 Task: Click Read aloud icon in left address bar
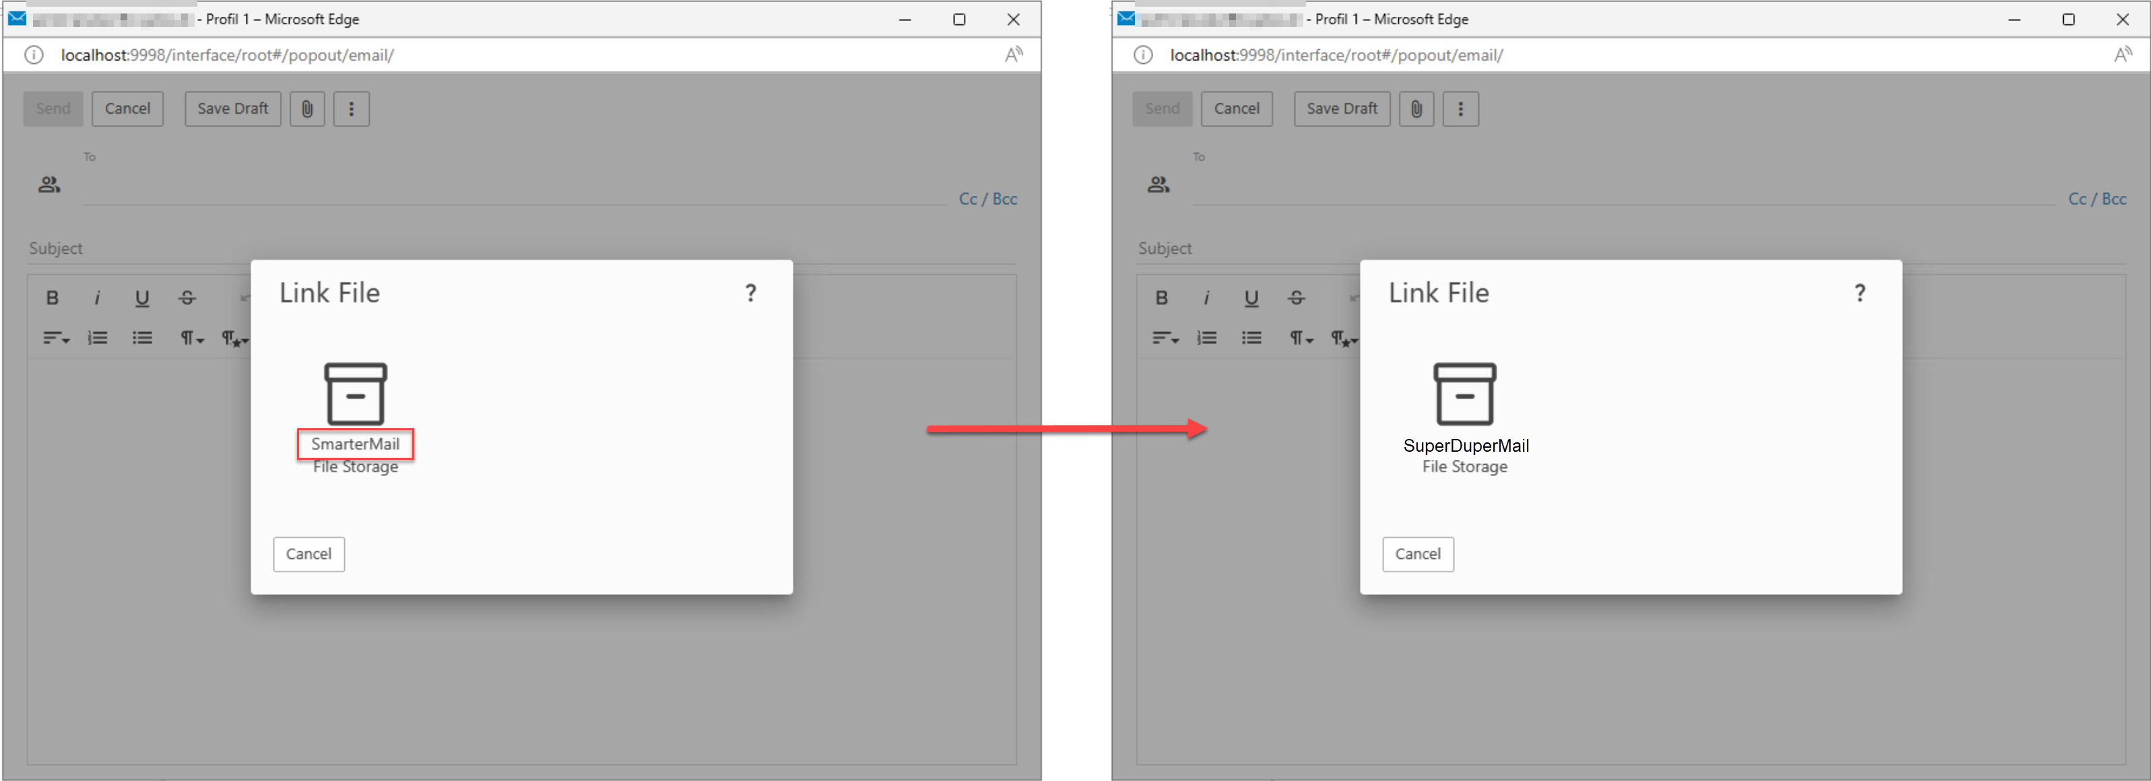[x=1013, y=55]
